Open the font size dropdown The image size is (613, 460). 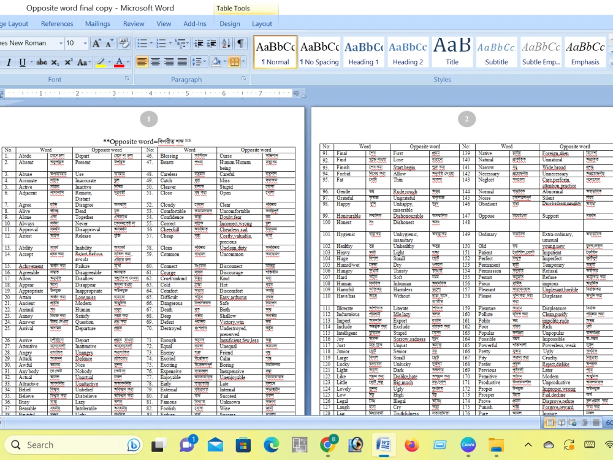(85, 43)
